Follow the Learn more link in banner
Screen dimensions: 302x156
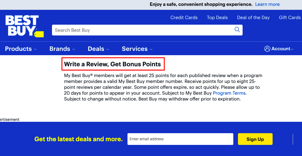(267, 4)
